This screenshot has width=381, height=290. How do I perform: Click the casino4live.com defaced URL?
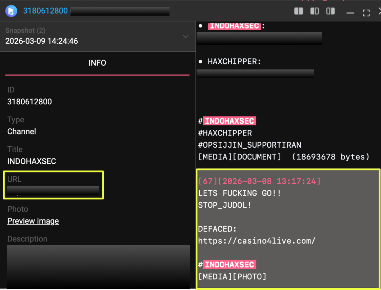click(257, 241)
